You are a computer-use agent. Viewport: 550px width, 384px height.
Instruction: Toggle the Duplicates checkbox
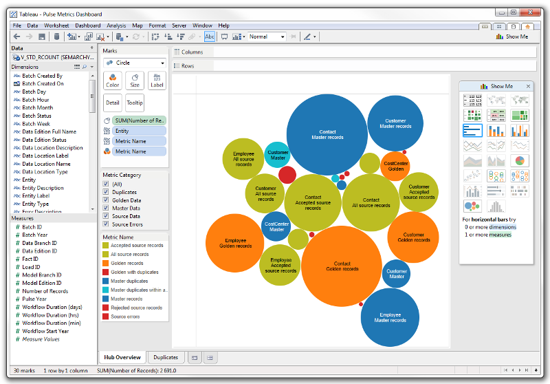106,191
